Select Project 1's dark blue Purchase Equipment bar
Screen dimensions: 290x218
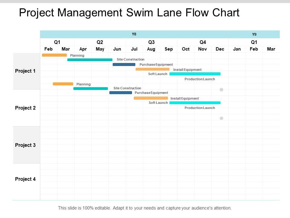click(124, 64)
